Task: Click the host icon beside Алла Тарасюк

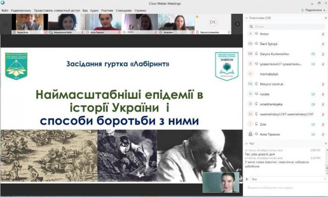Action: coord(250,134)
